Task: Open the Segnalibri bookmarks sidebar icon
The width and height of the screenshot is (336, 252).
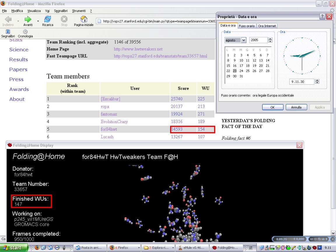Action: pyautogui.click(x=8, y=32)
